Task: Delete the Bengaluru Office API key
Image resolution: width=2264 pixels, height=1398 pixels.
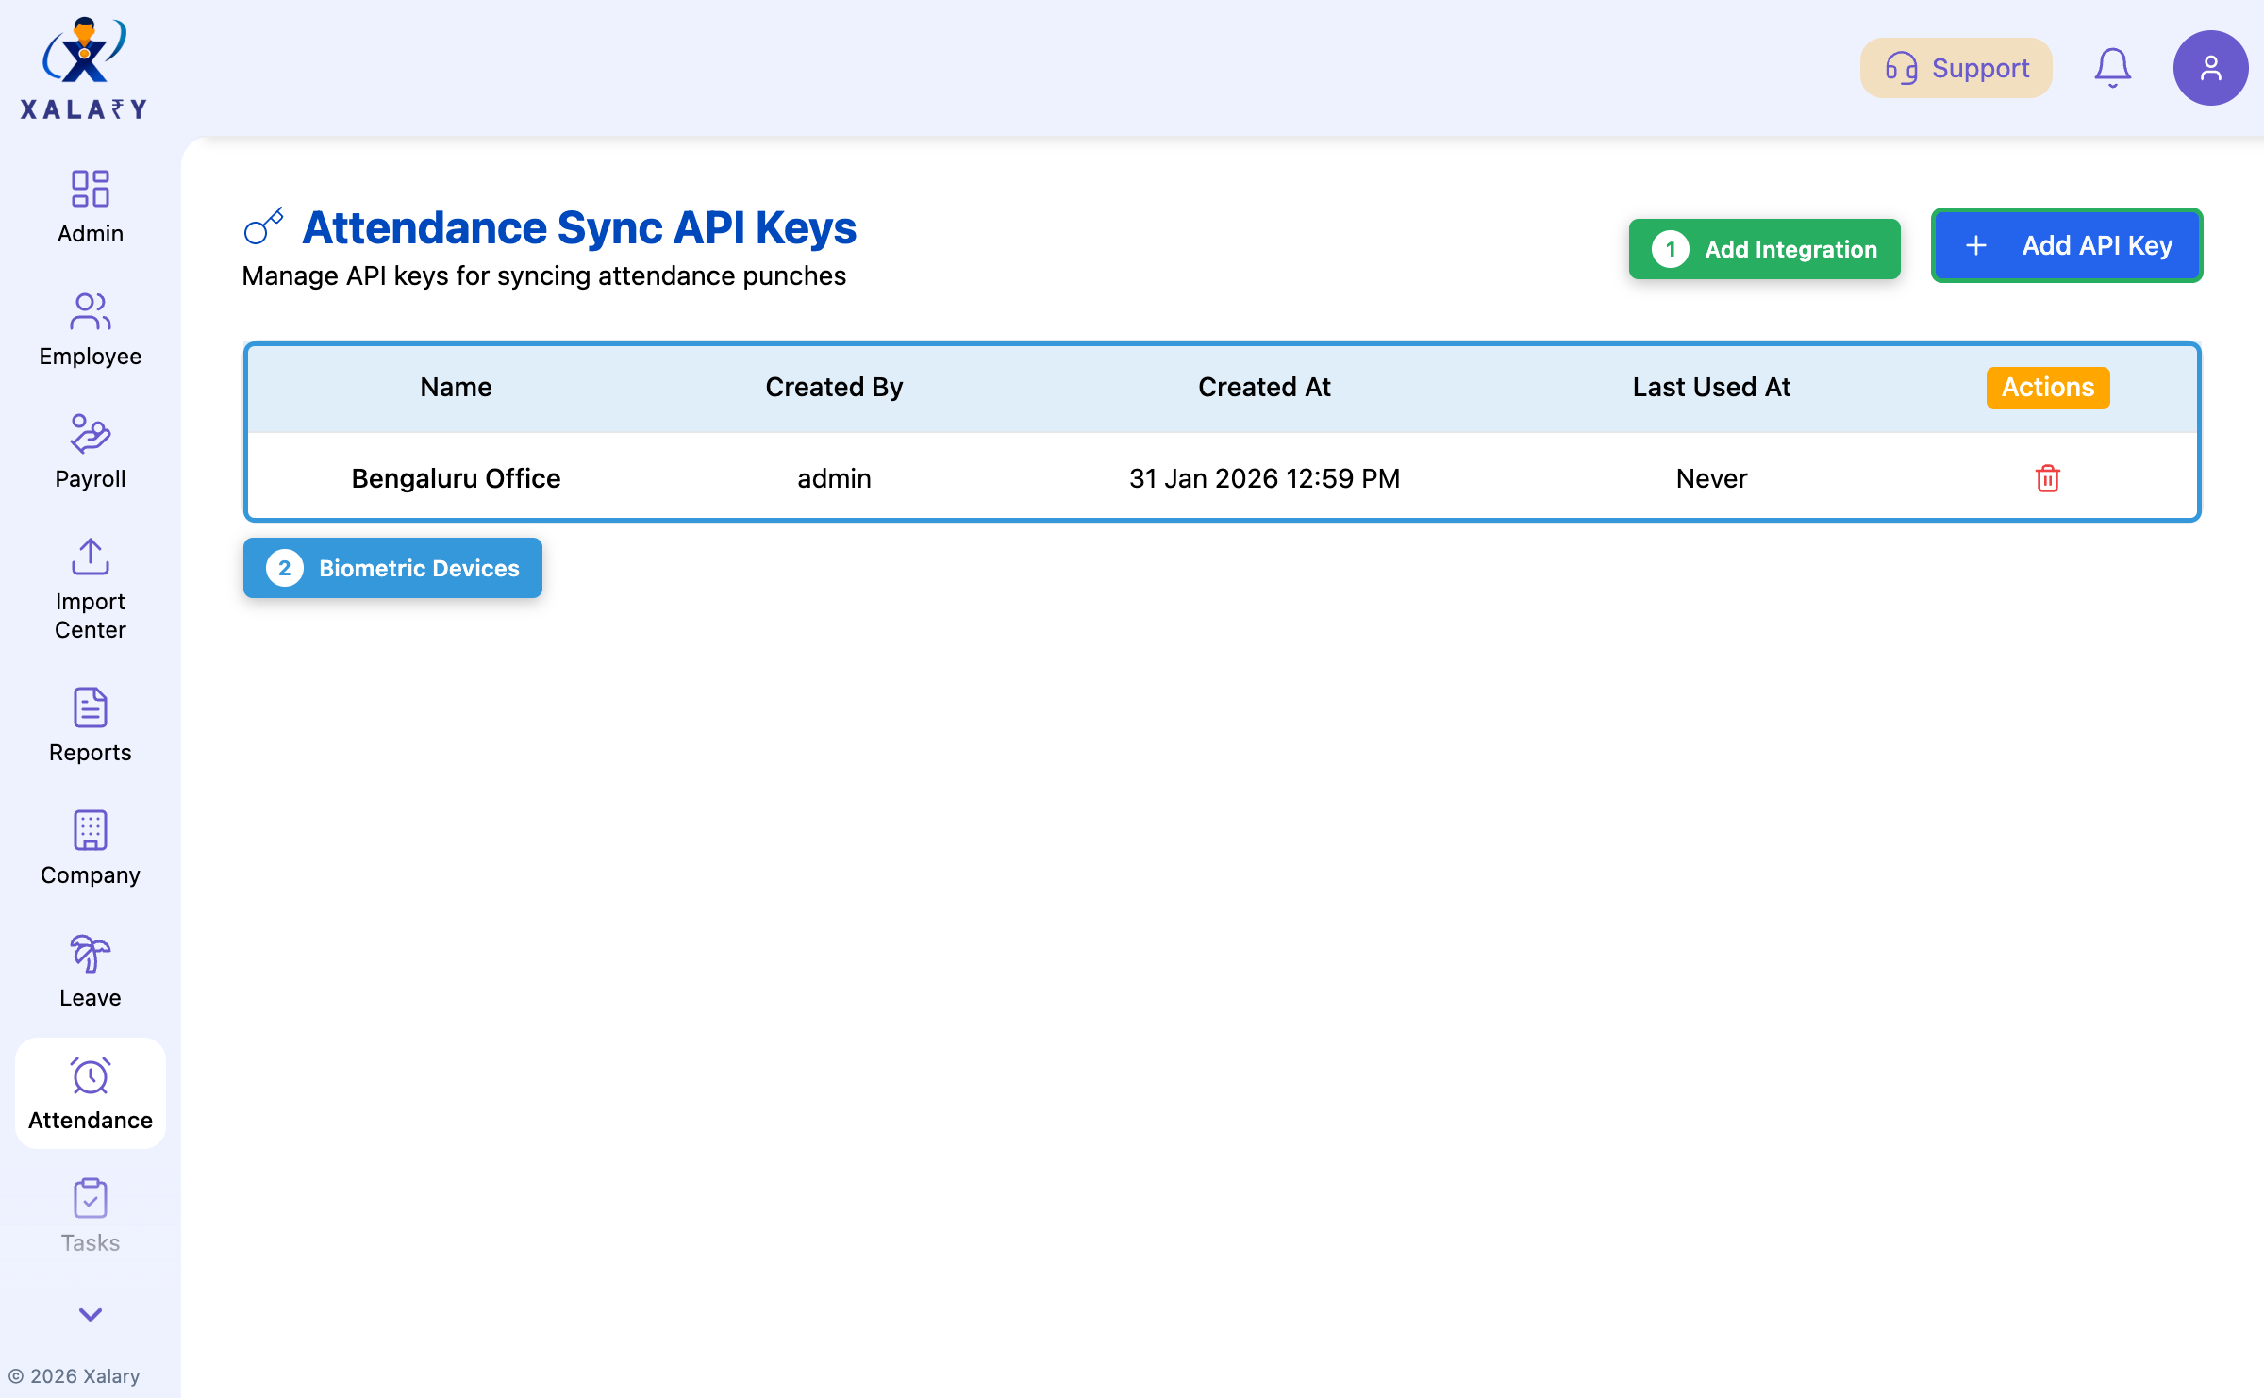Action: point(2047,478)
